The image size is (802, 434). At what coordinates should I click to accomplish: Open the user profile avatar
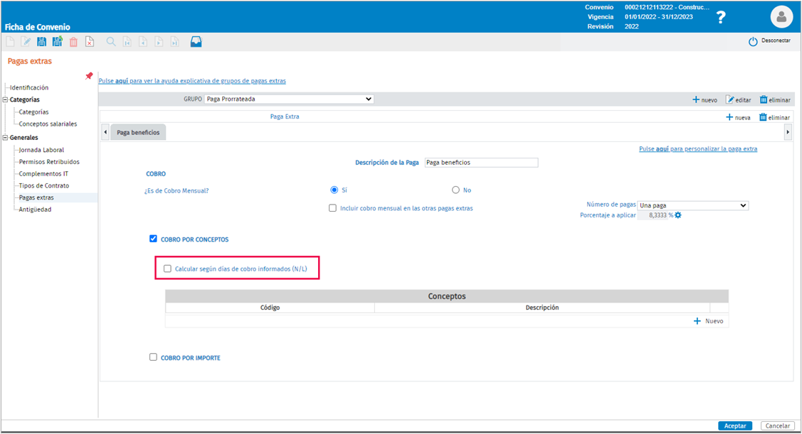[x=781, y=17]
